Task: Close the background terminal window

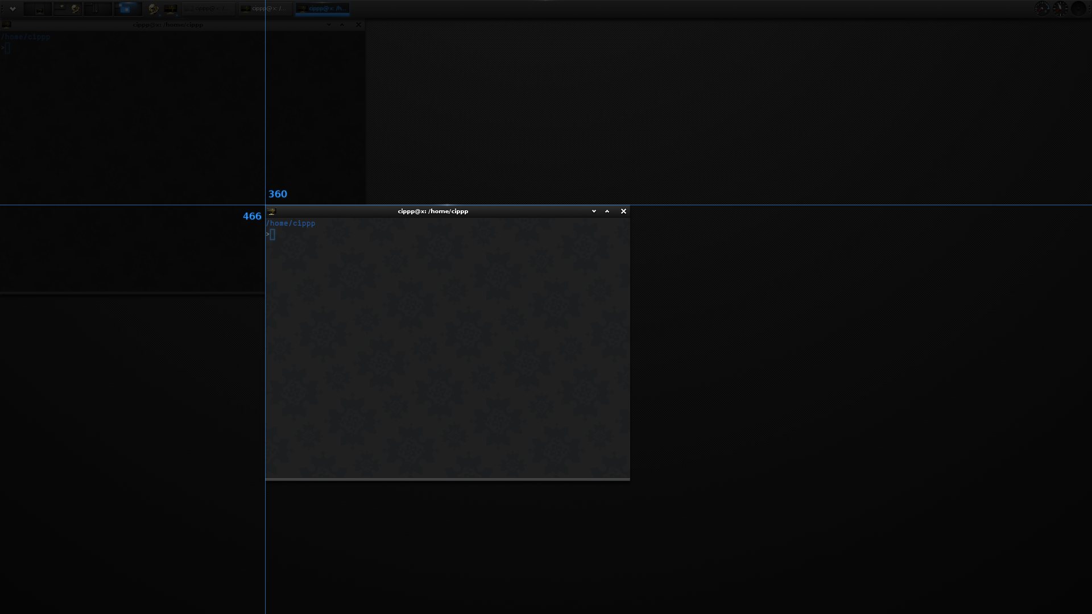Action: point(358,24)
